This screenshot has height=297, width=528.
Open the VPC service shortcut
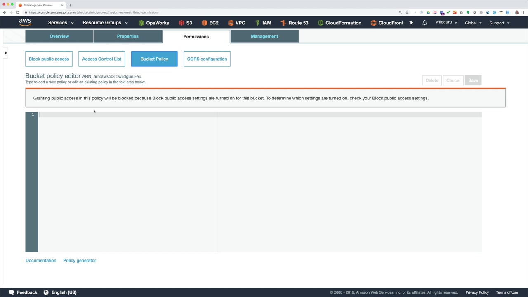236,23
